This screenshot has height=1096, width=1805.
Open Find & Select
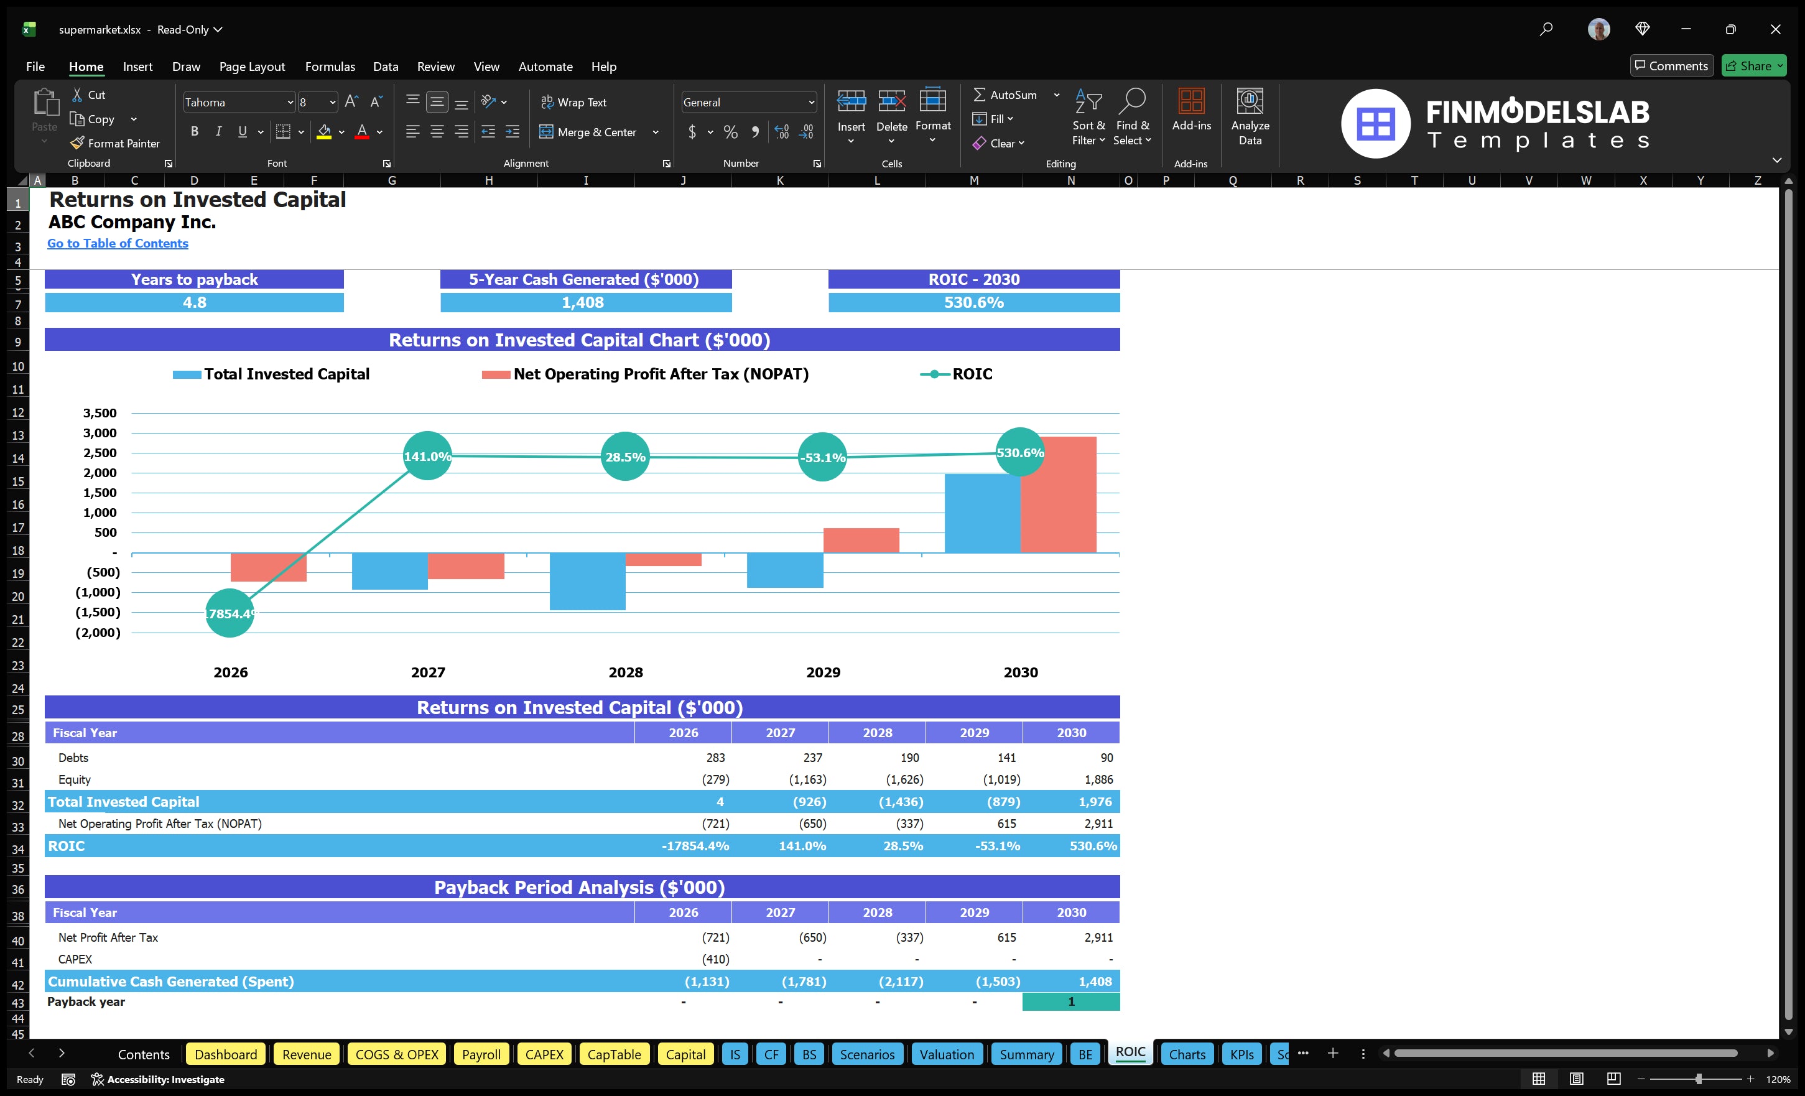click(x=1133, y=116)
